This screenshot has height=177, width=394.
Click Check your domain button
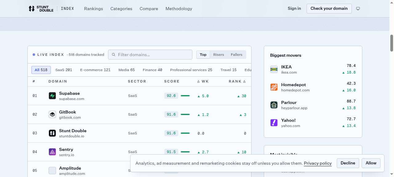tap(329, 9)
